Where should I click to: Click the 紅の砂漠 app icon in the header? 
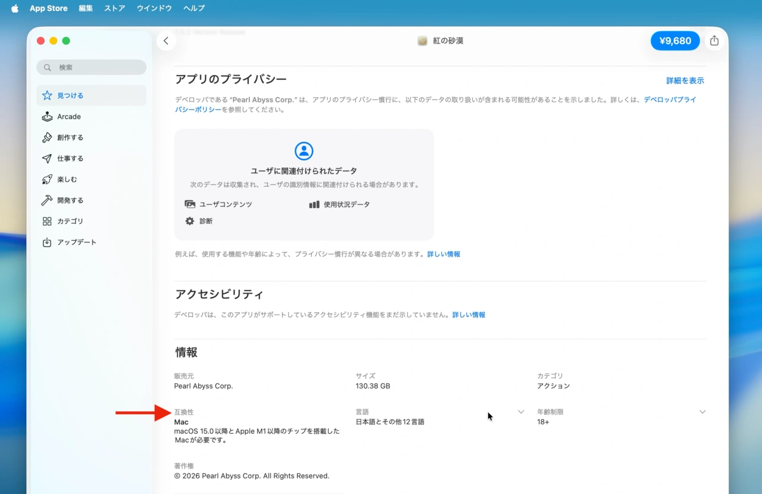[x=422, y=41]
